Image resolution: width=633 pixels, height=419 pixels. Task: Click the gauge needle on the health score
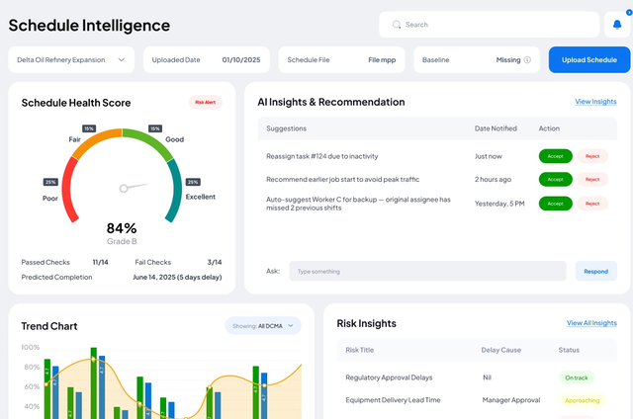pos(134,186)
